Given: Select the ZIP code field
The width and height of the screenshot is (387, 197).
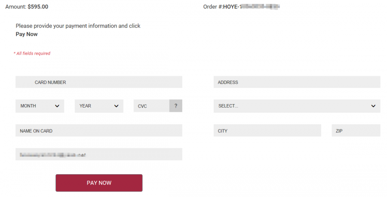Looking at the screenshot, I should (x=356, y=131).
